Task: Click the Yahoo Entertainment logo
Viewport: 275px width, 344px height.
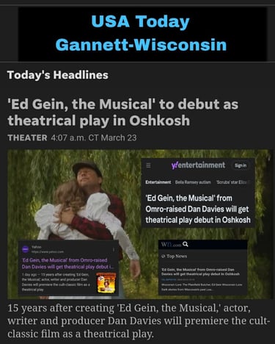Action: (x=198, y=165)
